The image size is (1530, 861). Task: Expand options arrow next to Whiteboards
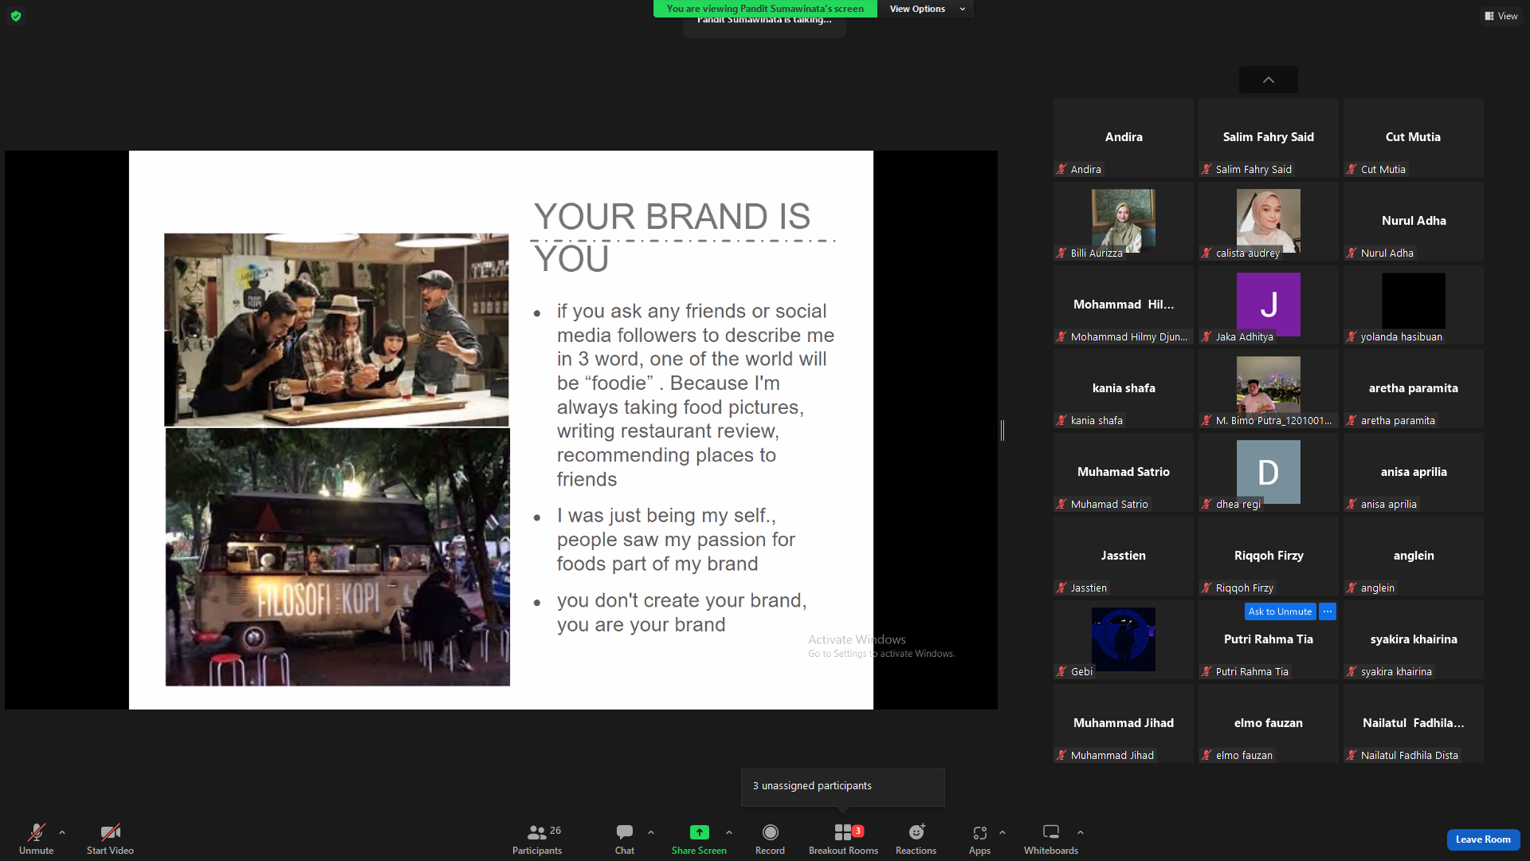pyautogui.click(x=1081, y=832)
